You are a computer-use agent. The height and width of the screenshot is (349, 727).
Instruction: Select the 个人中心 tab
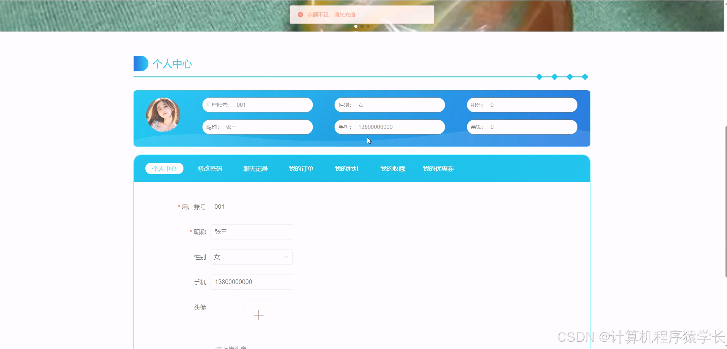click(x=164, y=168)
